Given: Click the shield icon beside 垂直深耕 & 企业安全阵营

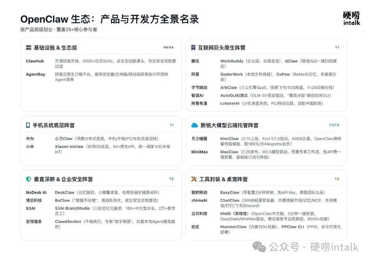Looking at the screenshot, I should 28,179.
